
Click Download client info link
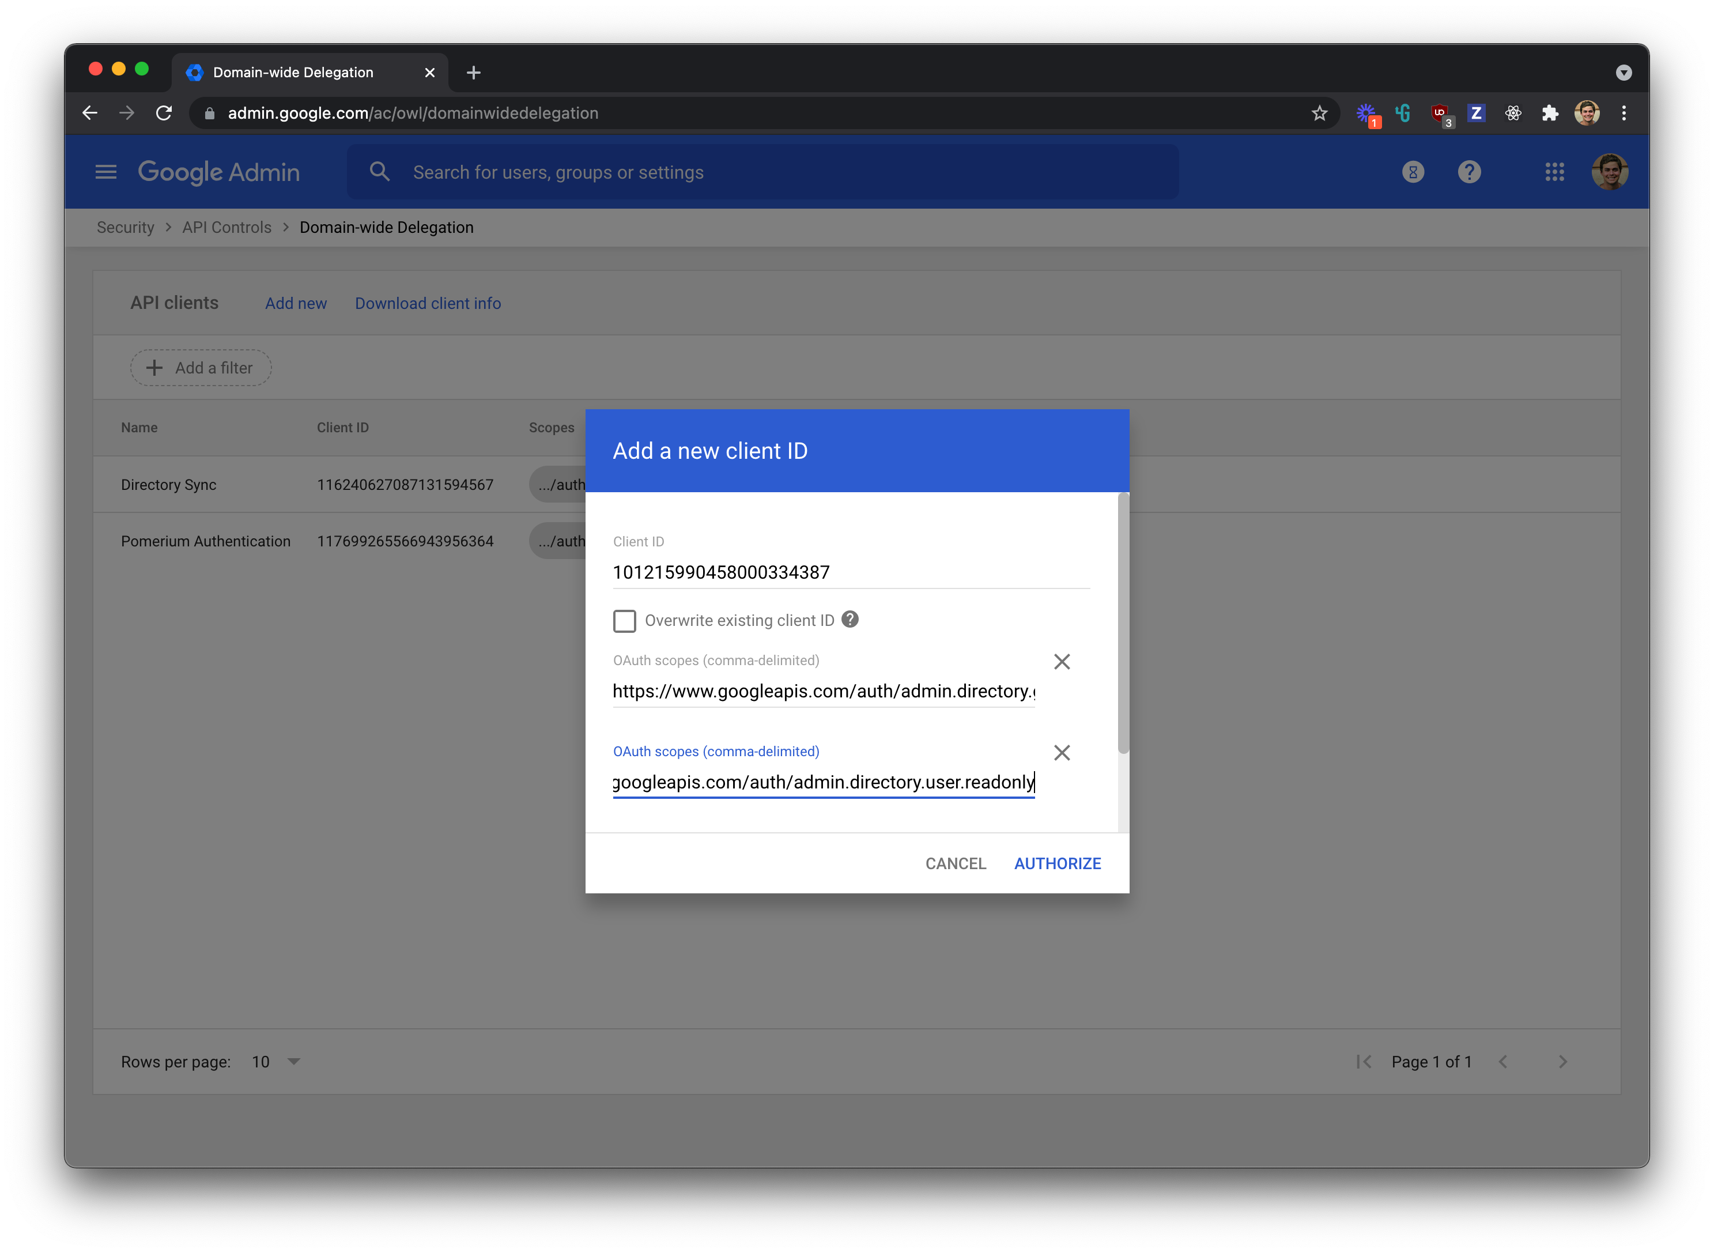(428, 303)
